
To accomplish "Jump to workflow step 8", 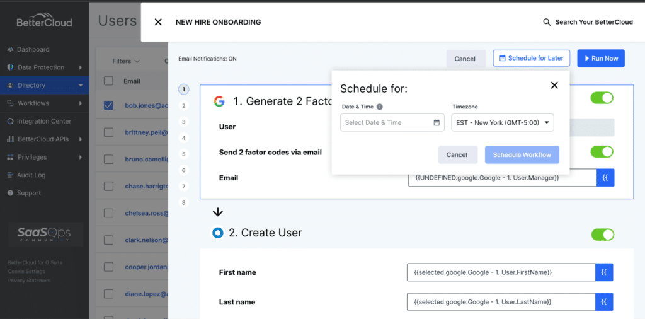I will pos(183,202).
